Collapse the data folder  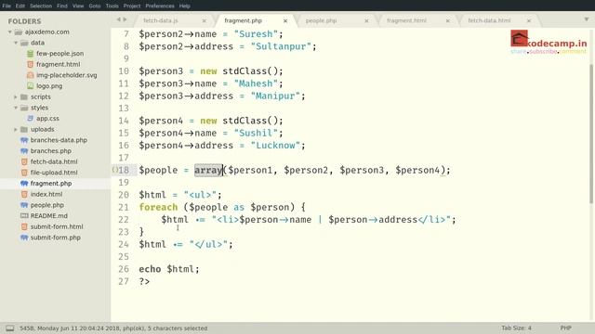(16, 43)
